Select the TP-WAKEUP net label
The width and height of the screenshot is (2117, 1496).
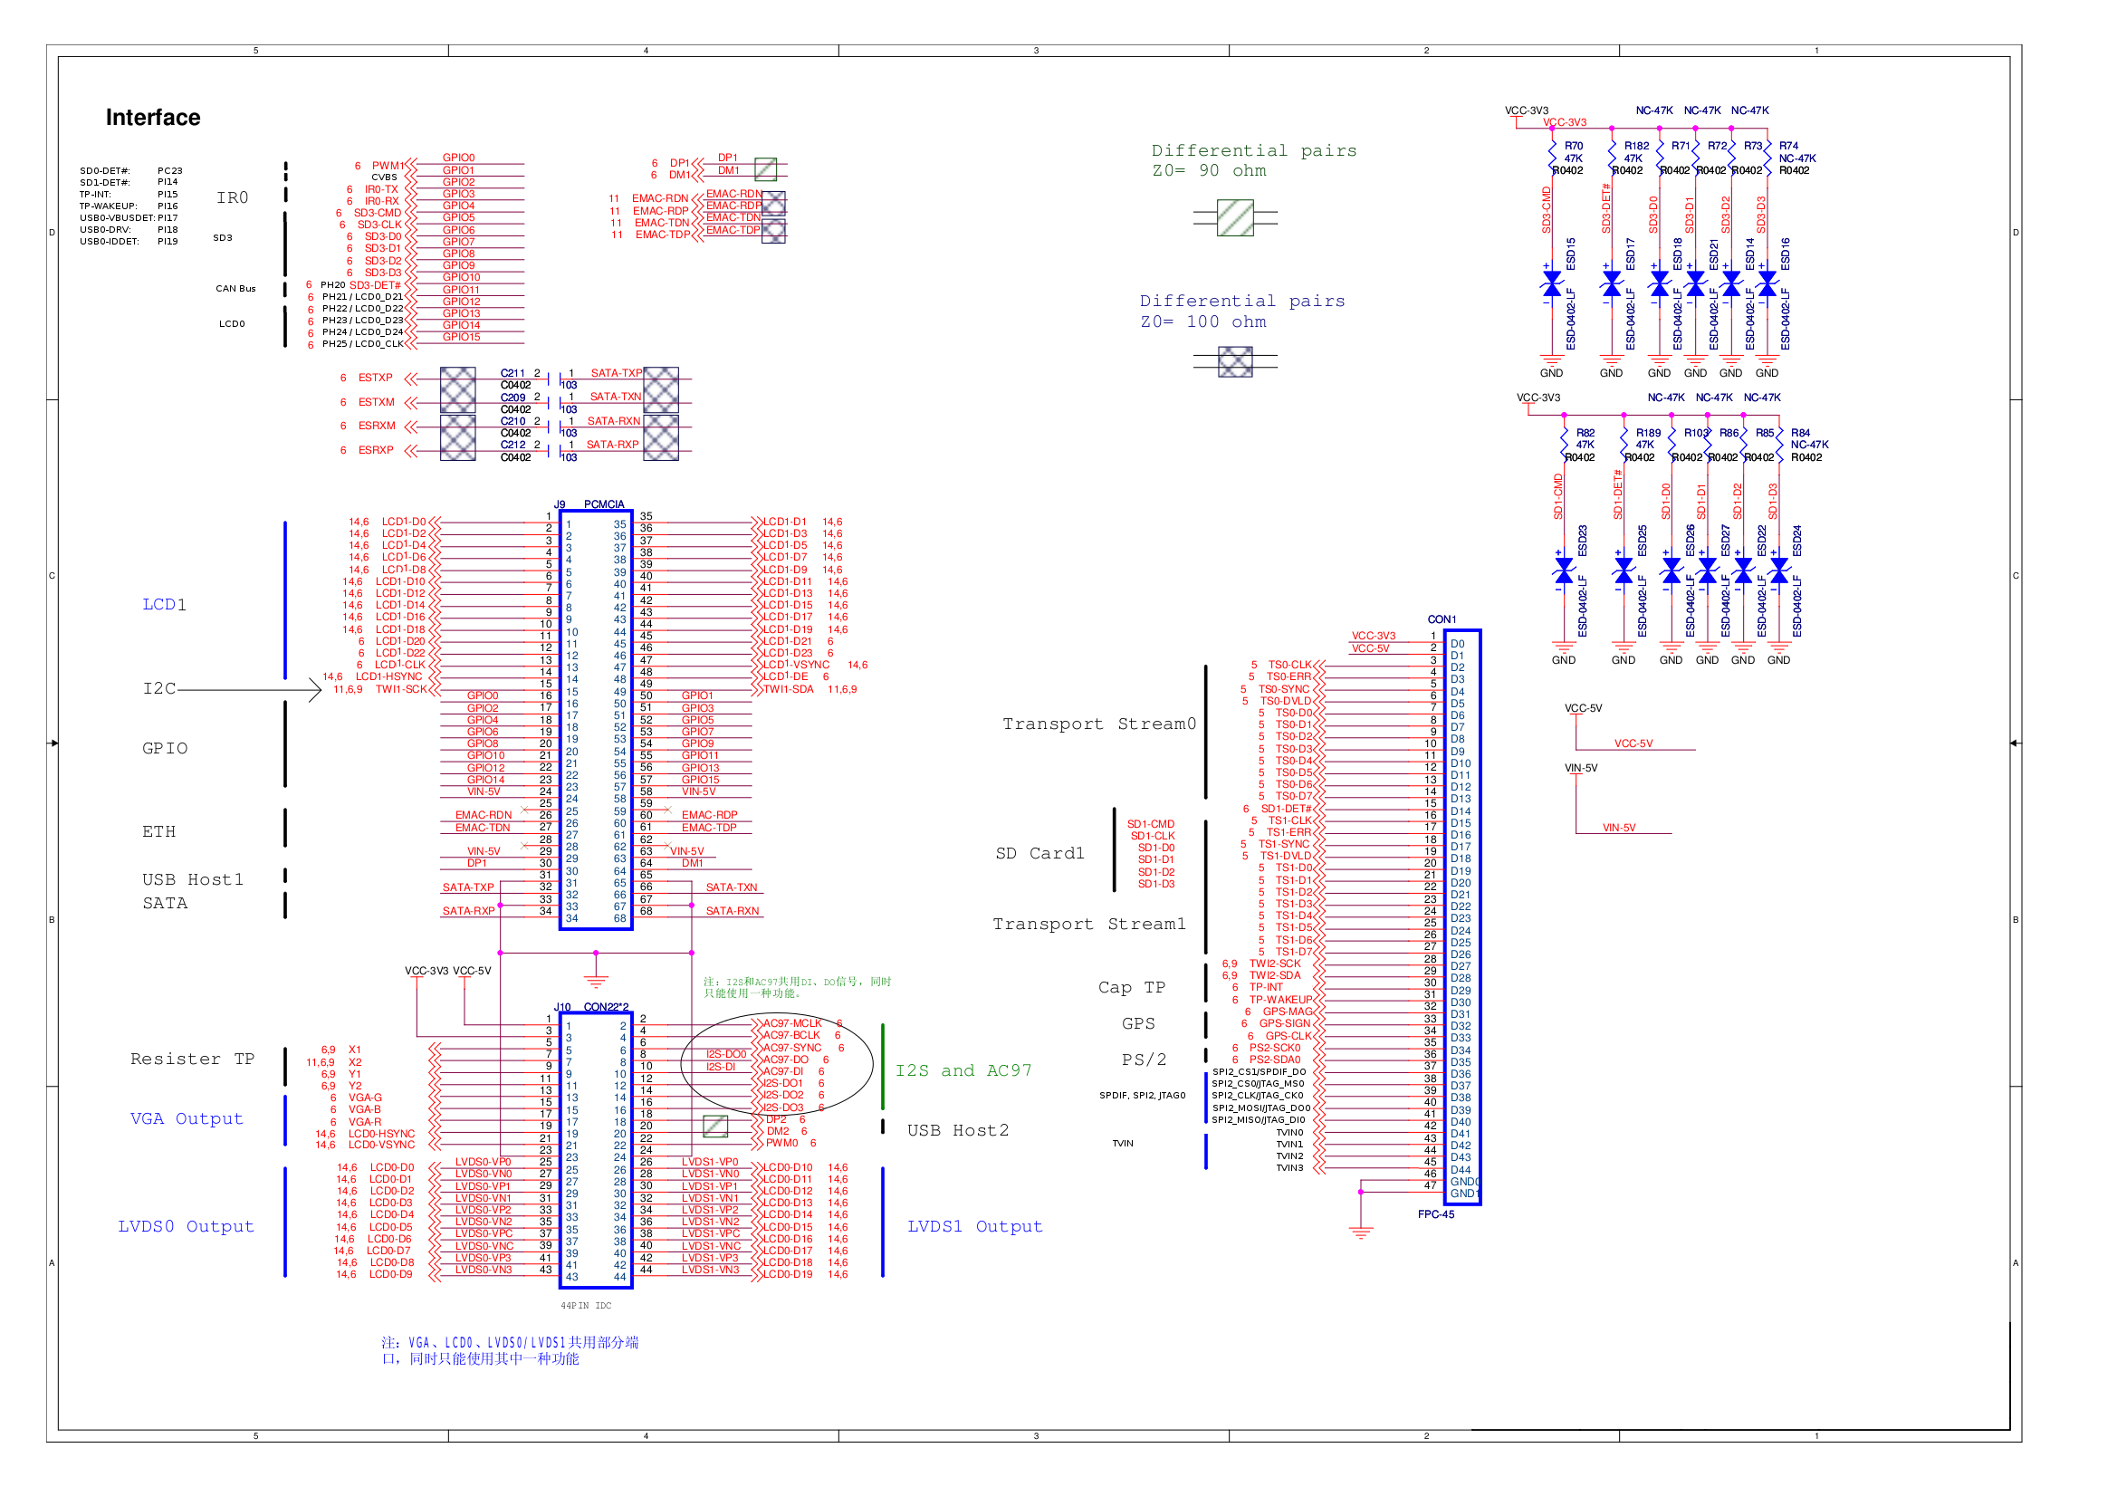[x=1280, y=1000]
